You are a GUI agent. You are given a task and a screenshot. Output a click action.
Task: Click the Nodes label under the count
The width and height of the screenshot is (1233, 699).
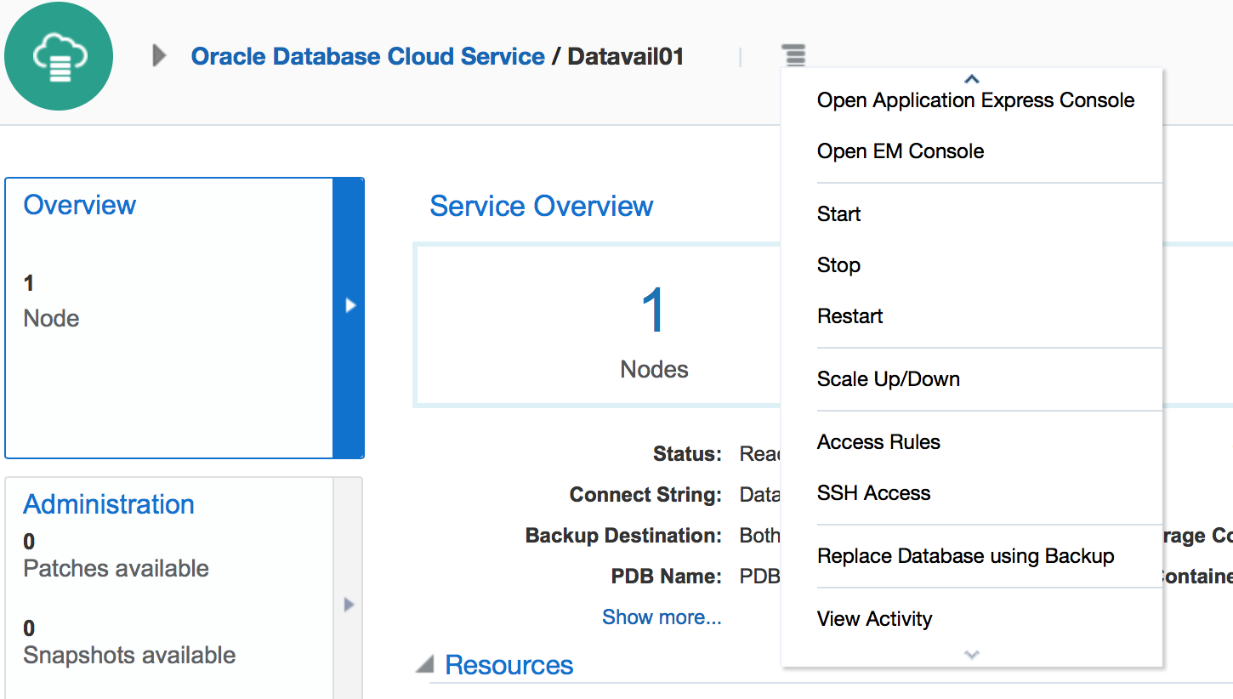pos(654,369)
